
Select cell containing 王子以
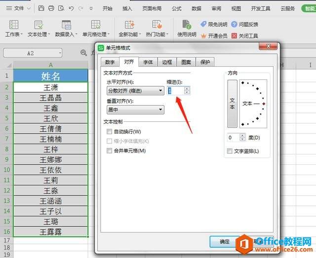50,211
